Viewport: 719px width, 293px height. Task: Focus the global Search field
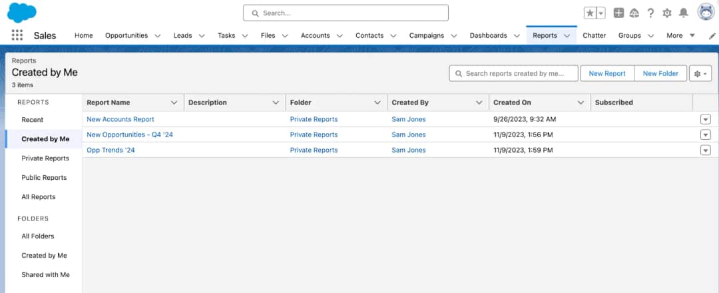346,13
